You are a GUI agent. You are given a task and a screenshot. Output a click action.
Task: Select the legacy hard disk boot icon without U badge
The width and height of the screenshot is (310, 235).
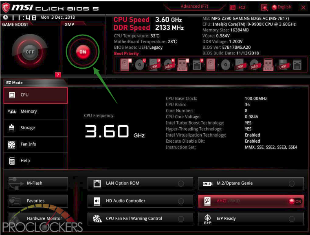[211, 65]
